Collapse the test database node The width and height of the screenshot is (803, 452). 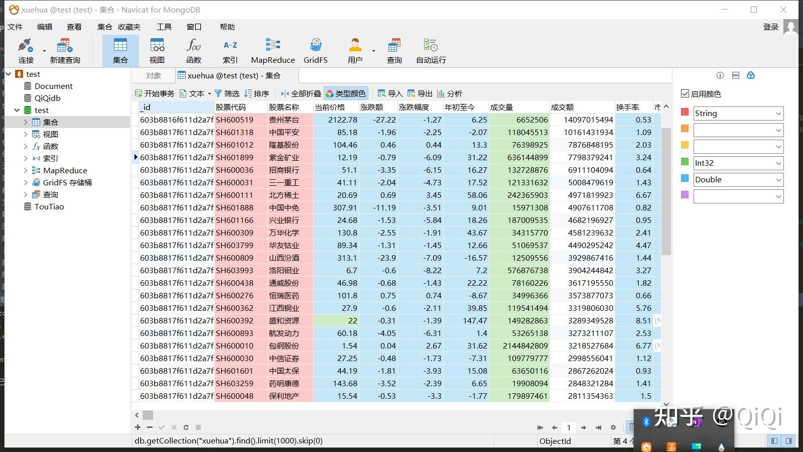(17, 110)
